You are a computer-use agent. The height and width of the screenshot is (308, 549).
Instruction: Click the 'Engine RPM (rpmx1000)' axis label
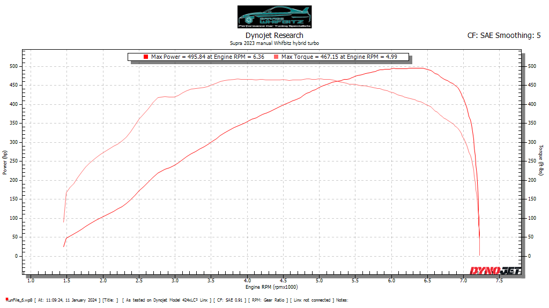272,287
